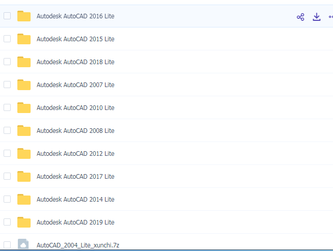Share the AutoCAD 2016 Lite folder

click(x=300, y=17)
